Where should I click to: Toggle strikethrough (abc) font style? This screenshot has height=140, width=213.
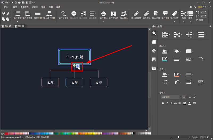point(175,103)
